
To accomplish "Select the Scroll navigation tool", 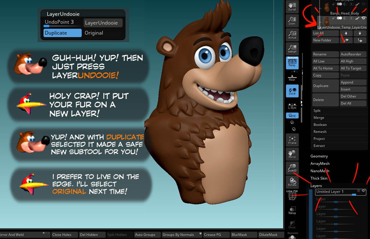I will (292, 6).
